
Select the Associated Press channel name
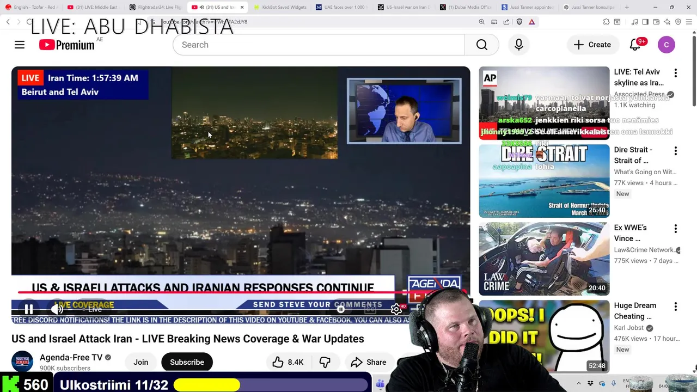coord(640,94)
